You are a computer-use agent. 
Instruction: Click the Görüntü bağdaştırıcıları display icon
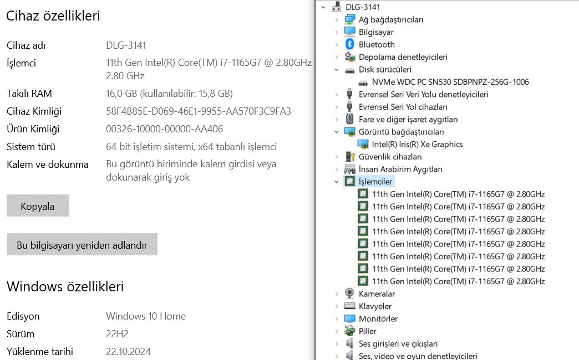click(x=350, y=132)
